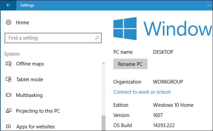Click the back arrow in title bar
Image resolution: width=213 pixels, height=131 pixels.
tap(8, 5)
